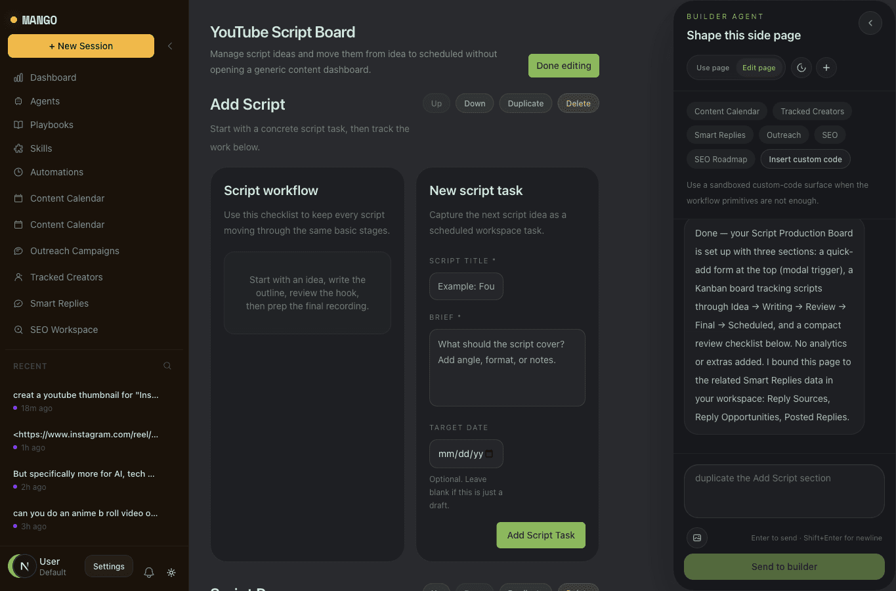
Task: Click the user avatar N
Action: [24, 566]
